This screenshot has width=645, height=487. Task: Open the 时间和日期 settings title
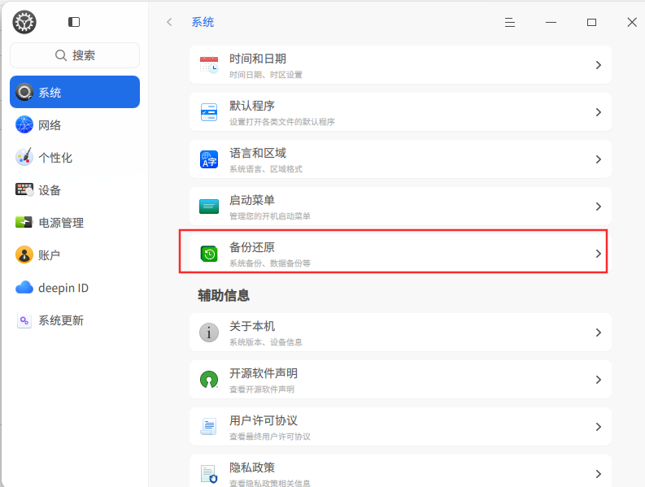tap(258, 59)
